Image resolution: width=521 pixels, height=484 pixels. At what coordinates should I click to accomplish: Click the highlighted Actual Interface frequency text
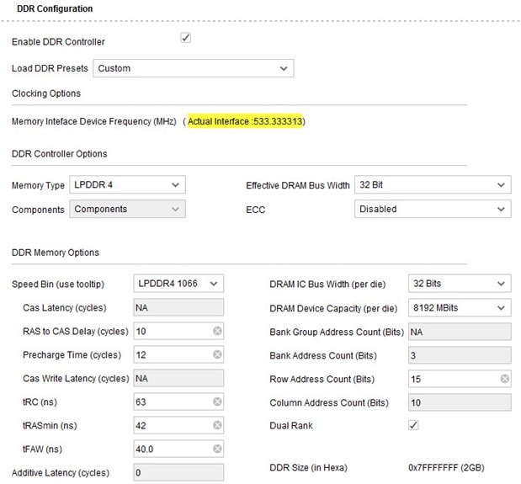pos(245,122)
